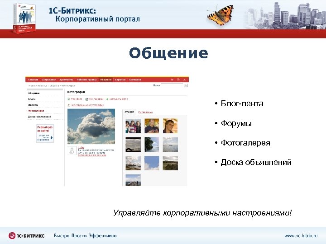Viewport: 326px width, 244px height.
Task: Click the middle icon in the red bar's right corner
Action: click(178, 80)
